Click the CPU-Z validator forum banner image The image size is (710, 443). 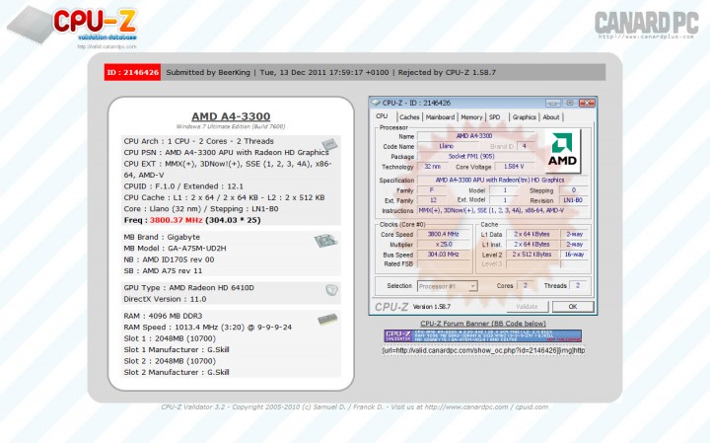pyautogui.click(x=482, y=335)
